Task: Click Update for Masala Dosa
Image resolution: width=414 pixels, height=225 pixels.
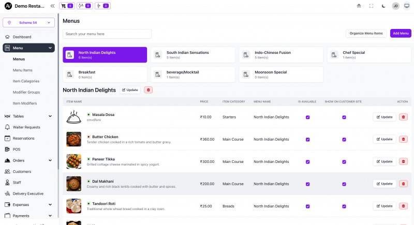Action: [385, 117]
